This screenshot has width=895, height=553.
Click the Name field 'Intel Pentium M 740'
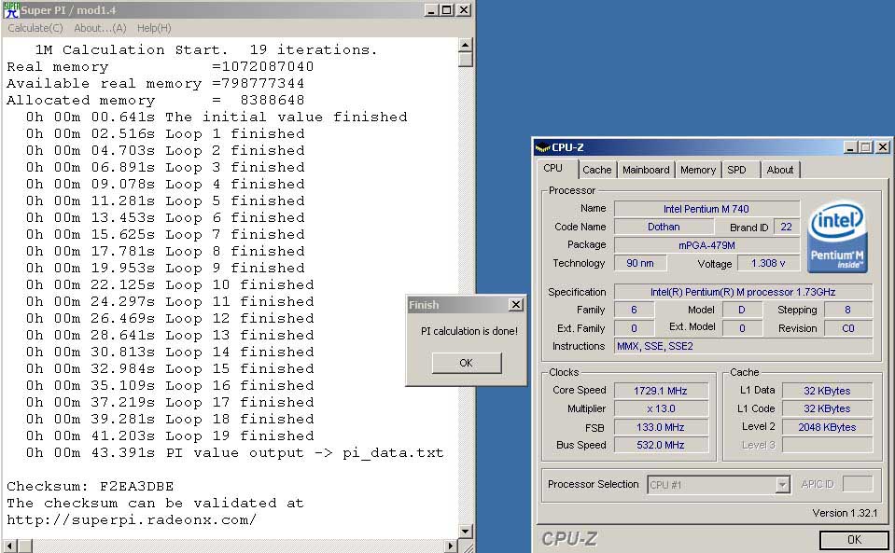tap(706, 209)
